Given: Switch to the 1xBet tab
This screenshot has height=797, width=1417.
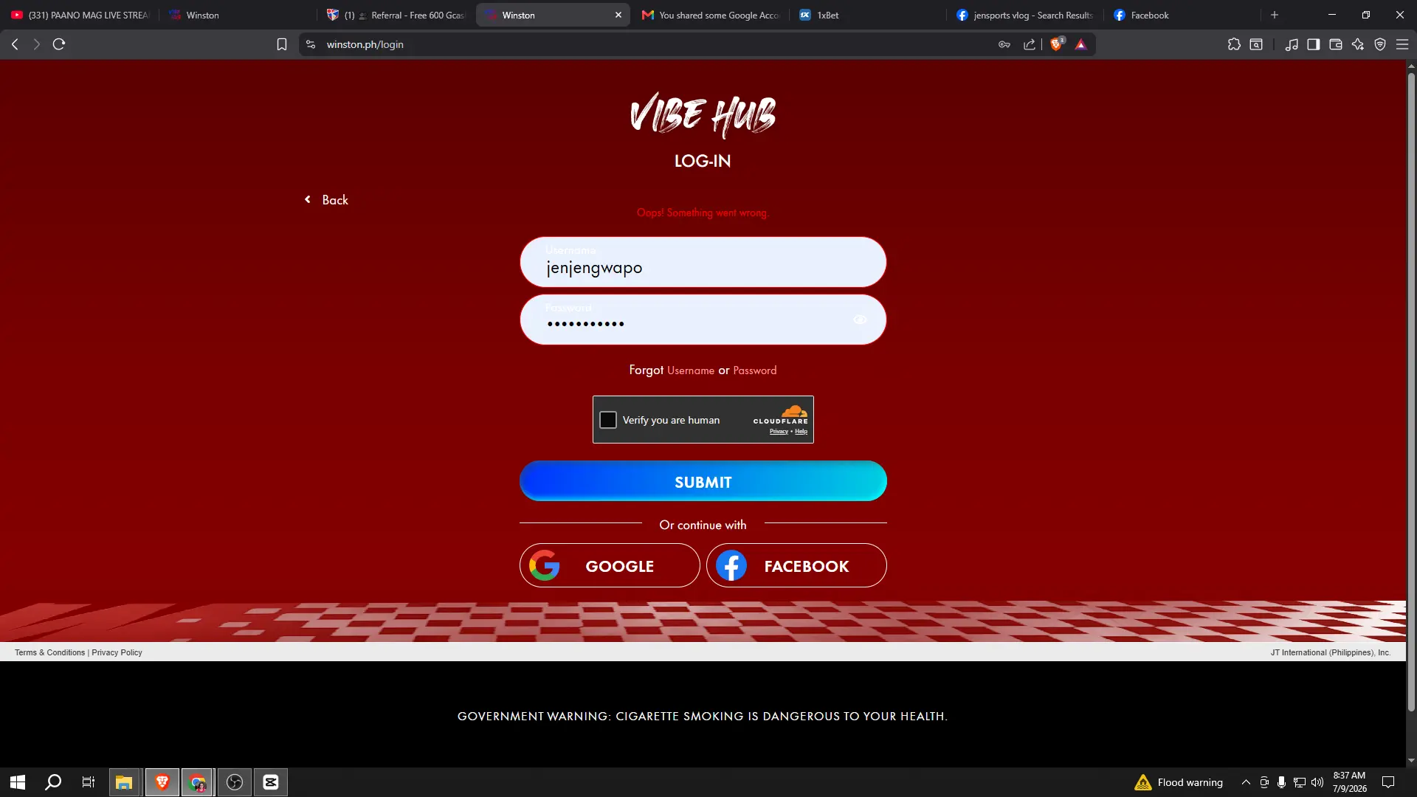Looking at the screenshot, I should click(x=869, y=15).
